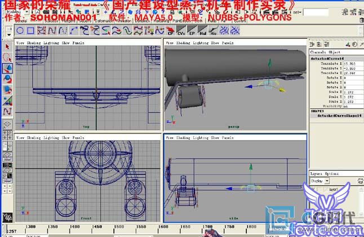
Task: Open the Object menu in the channel box
Action: pos(335,52)
